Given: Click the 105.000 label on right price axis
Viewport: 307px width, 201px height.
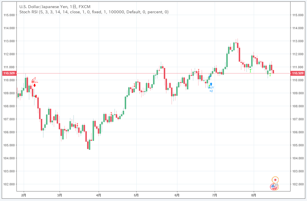Looking at the screenshot, I should point(298,145).
